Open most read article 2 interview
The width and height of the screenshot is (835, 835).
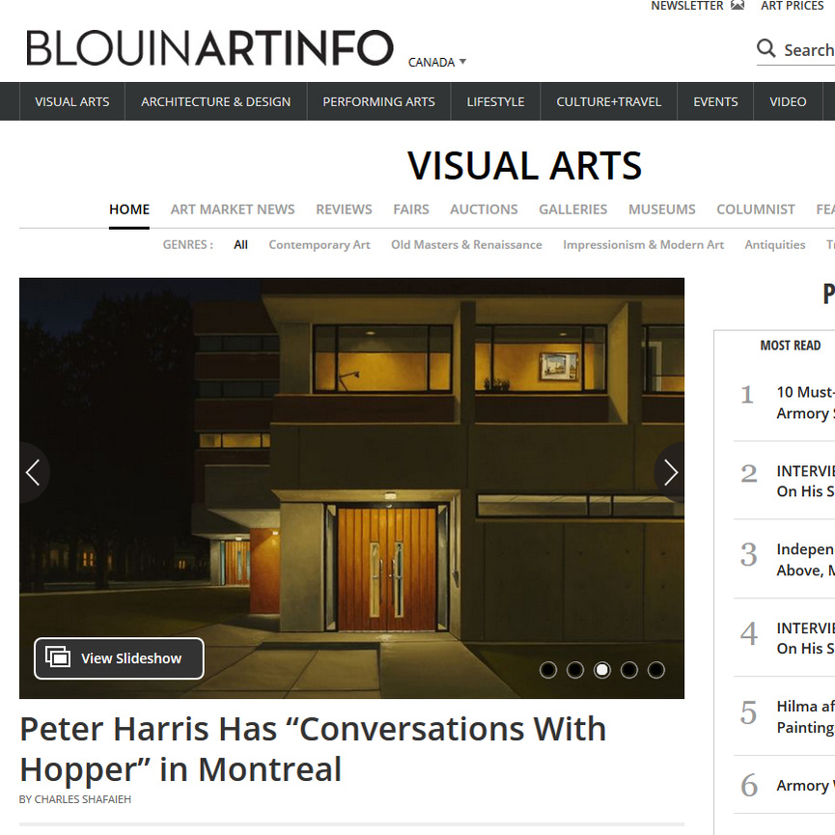coord(805,481)
